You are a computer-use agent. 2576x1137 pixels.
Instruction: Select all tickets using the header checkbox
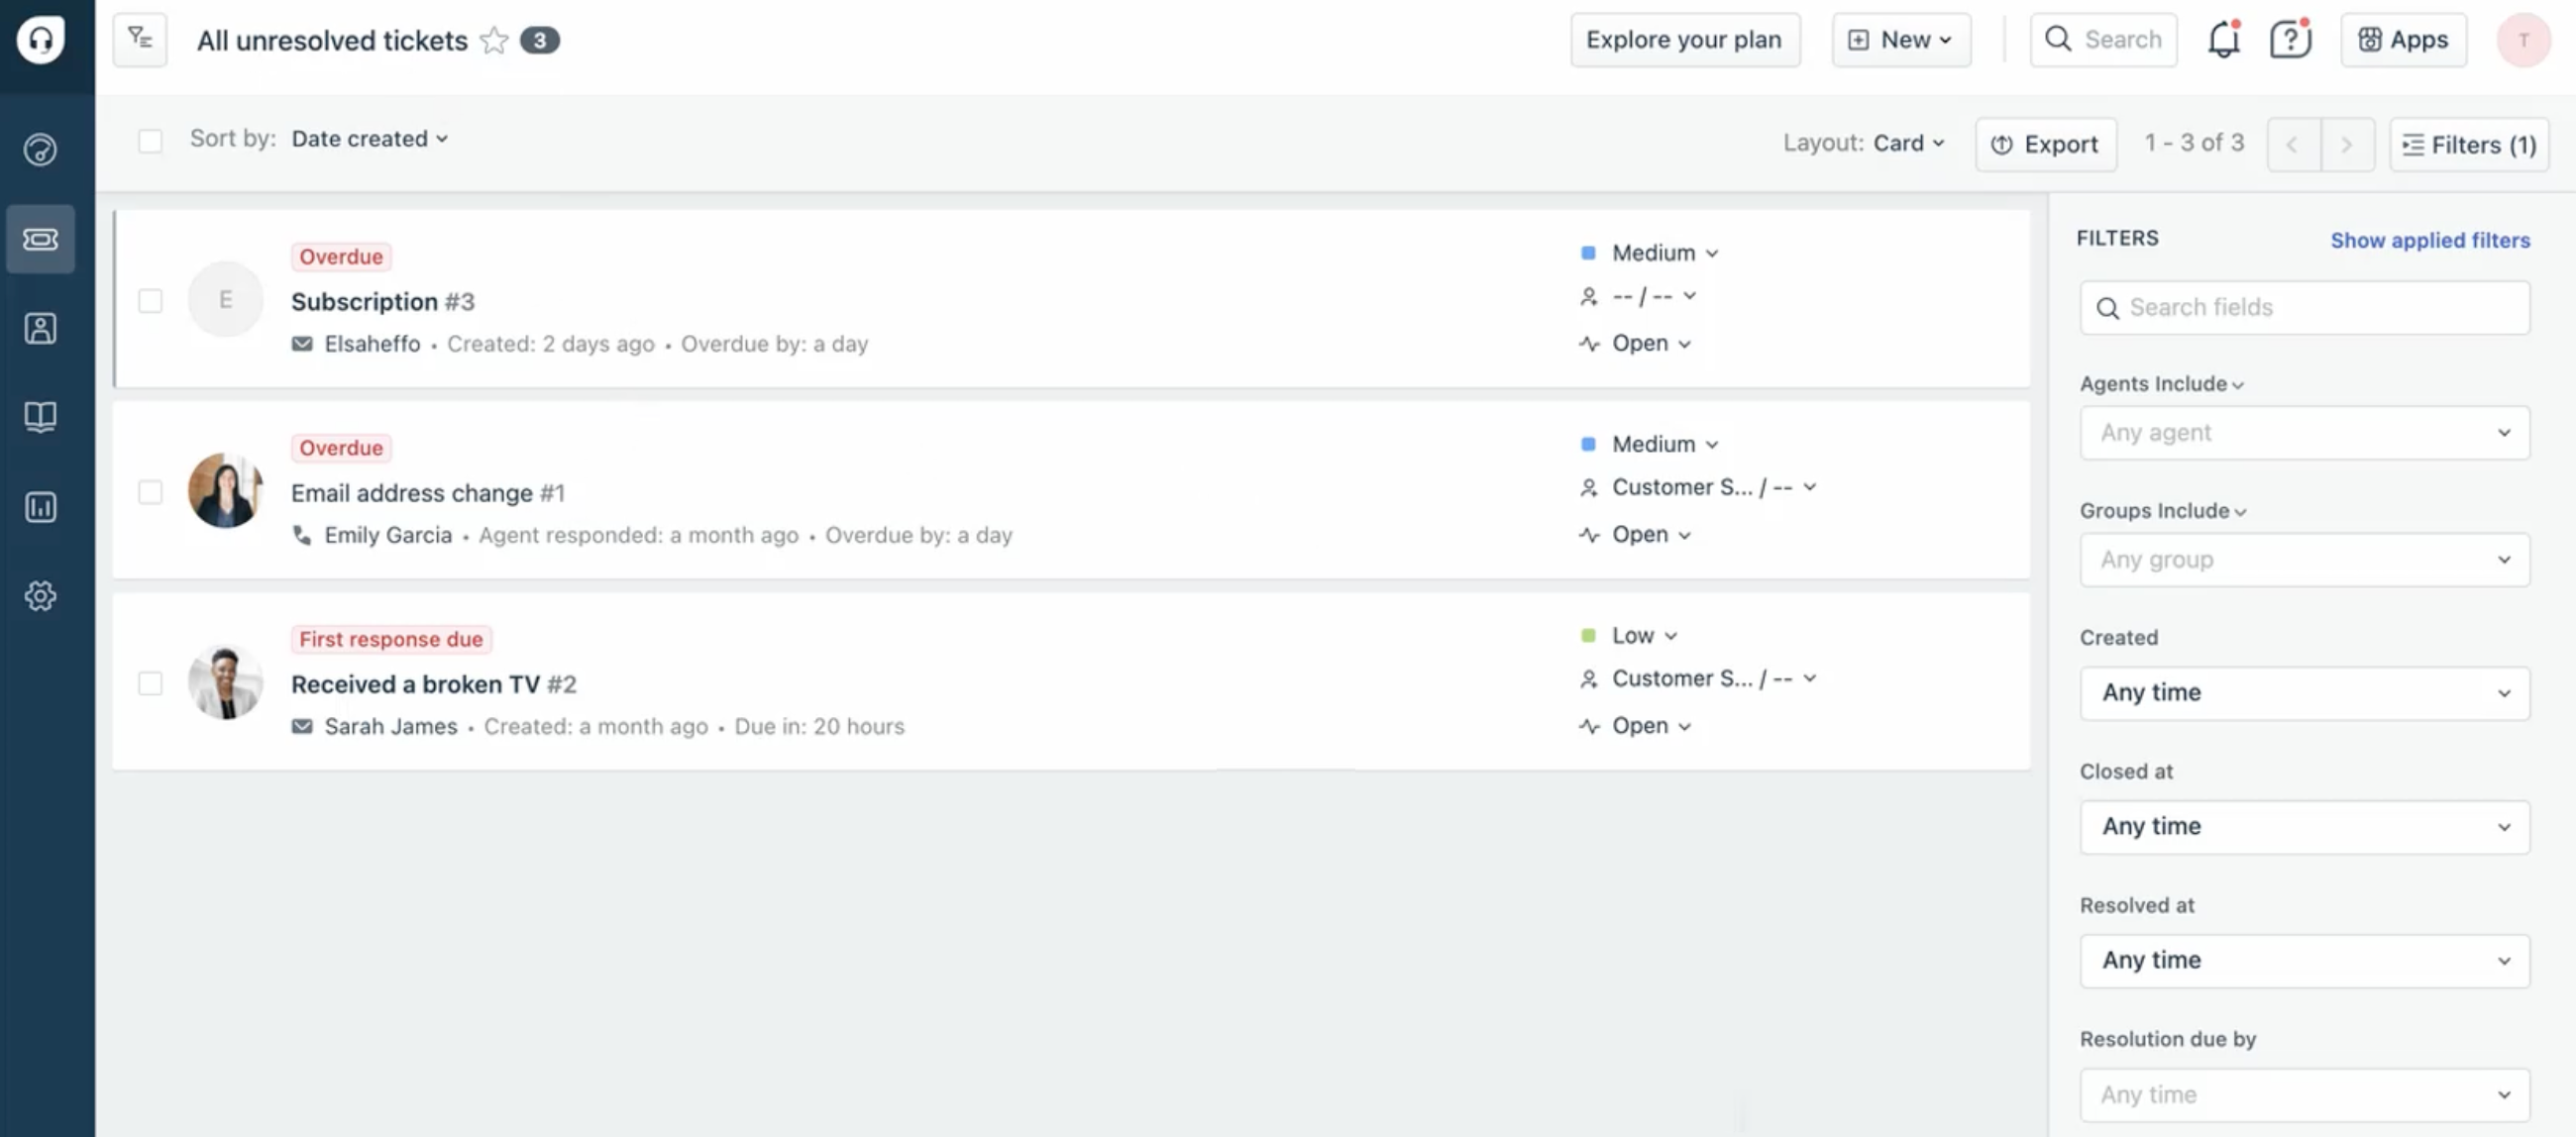point(151,141)
